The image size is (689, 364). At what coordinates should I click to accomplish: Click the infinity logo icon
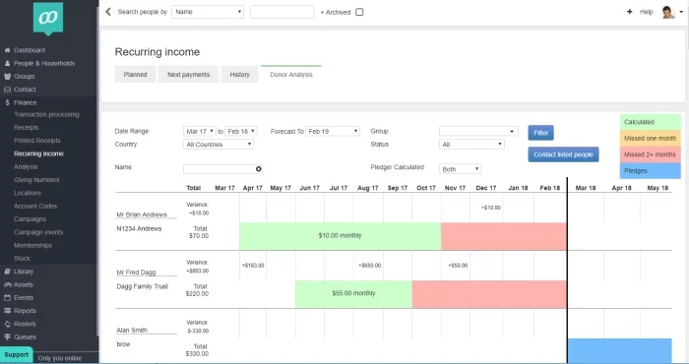pyautogui.click(x=48, y=18)
